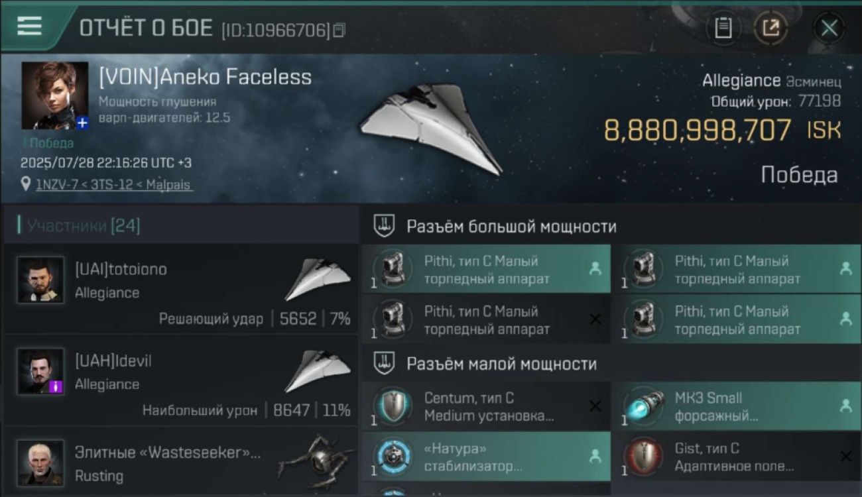Open Aneko Faceless pilot portrait

(x=54, y=95)
